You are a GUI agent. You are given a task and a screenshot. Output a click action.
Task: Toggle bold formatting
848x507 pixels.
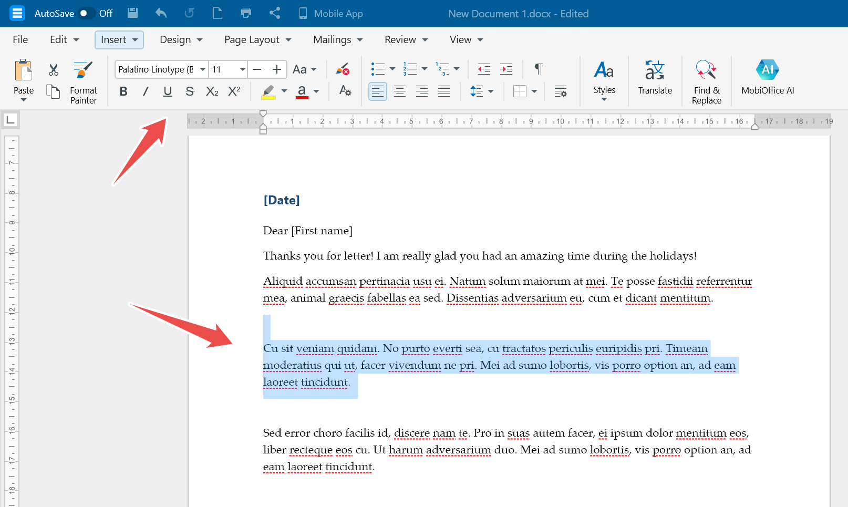pos(123,91)
